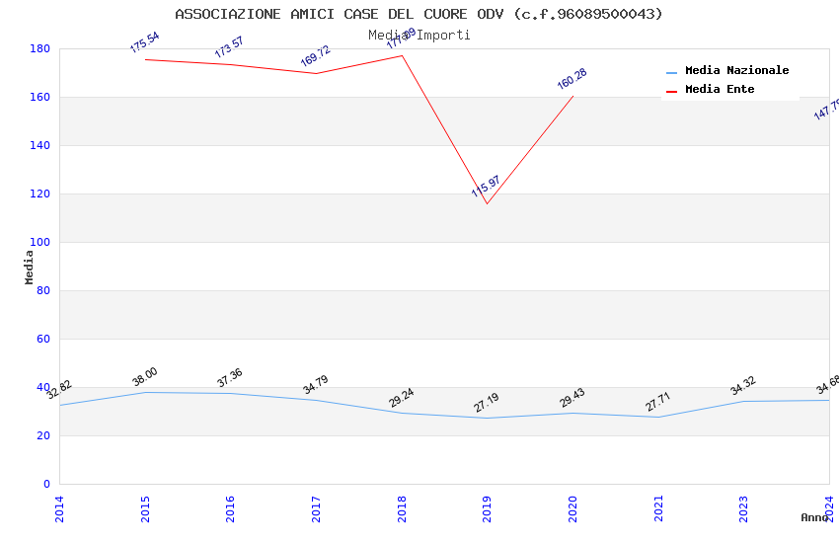Click the 60 y-axis tick label
This screenshot has height=543, width=839.
[43, 339]
